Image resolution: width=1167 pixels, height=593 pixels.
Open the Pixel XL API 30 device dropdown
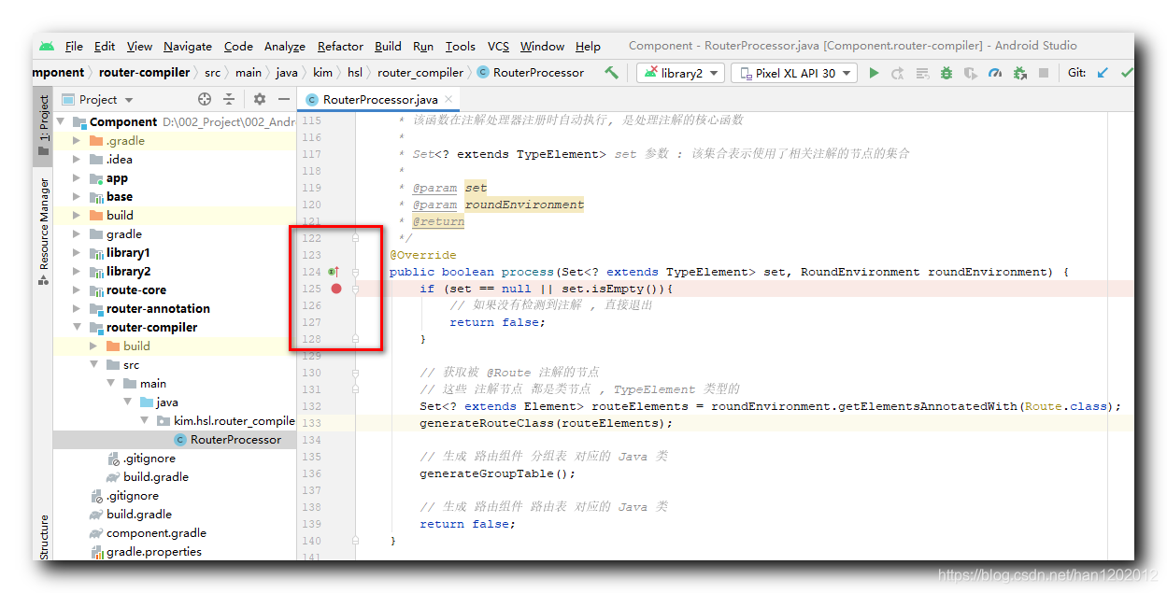(794, 73)
